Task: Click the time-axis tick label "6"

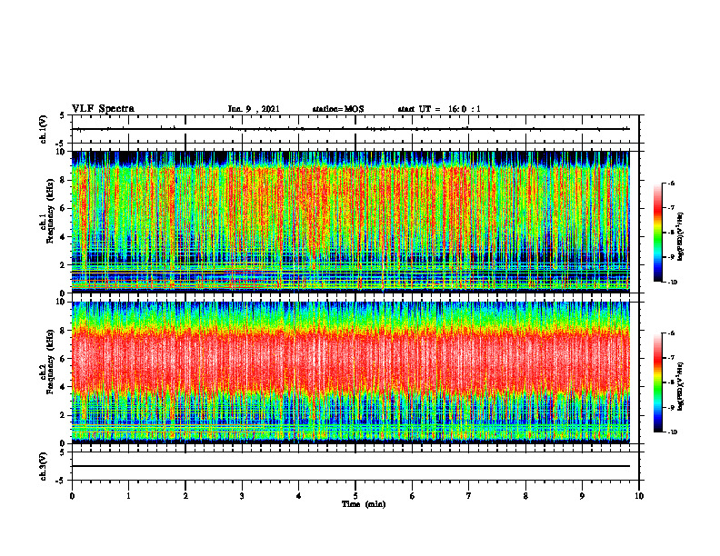Action: click(413, 496)
